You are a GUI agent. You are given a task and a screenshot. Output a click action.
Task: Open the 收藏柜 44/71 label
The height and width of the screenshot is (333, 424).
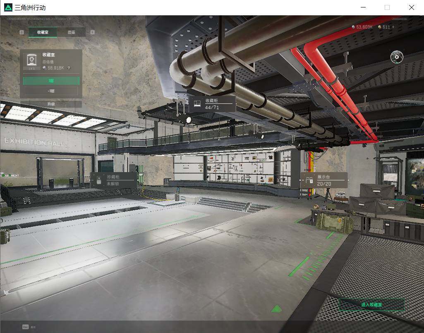pos(212,104)
